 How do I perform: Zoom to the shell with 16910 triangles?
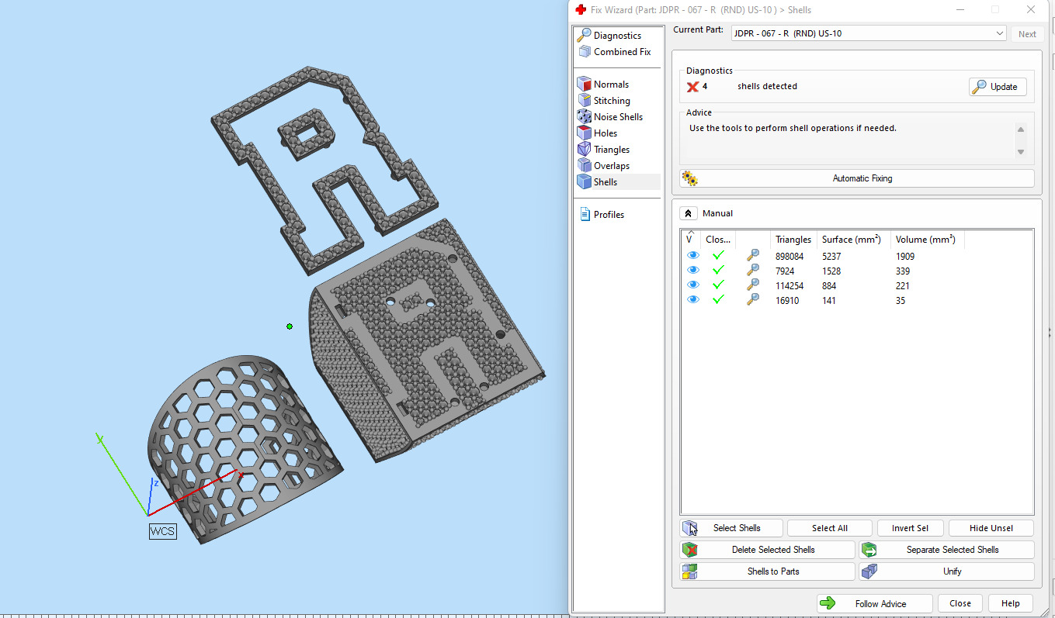click(753, 300)
